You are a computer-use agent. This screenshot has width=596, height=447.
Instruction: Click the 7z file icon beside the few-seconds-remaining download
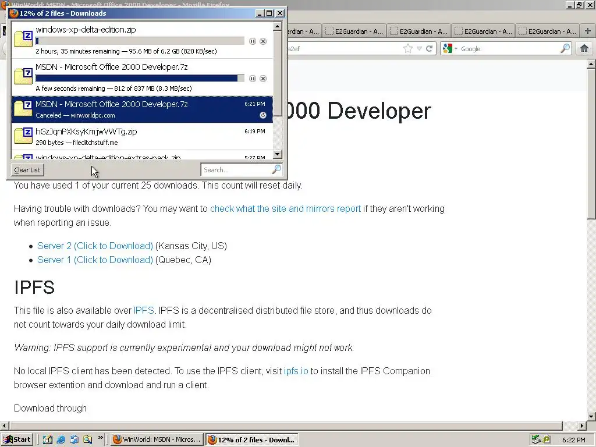(23, 77)
